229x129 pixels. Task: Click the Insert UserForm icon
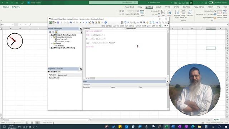(53, 23)
